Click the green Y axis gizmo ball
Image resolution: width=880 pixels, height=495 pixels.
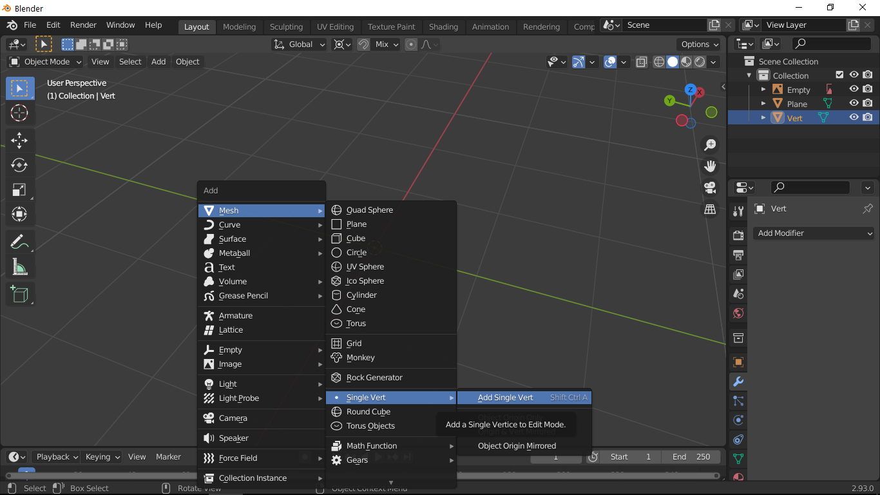[x=669, y=101]
